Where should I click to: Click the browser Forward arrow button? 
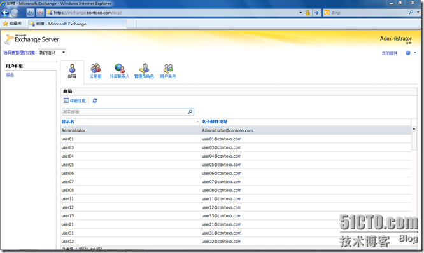(x=15, y=13)
